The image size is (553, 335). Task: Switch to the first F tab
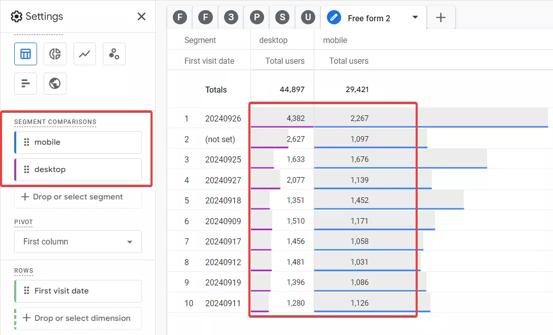tap(180, 17)
